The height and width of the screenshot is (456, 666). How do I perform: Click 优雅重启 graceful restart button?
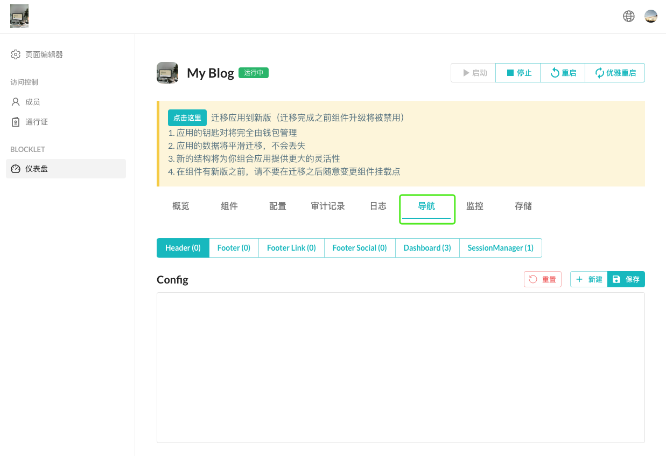[x=615, y=73]
